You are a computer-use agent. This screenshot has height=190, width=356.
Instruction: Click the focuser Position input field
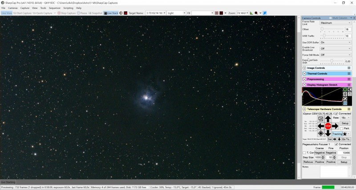pyautogui.click(x=344, y=153)
